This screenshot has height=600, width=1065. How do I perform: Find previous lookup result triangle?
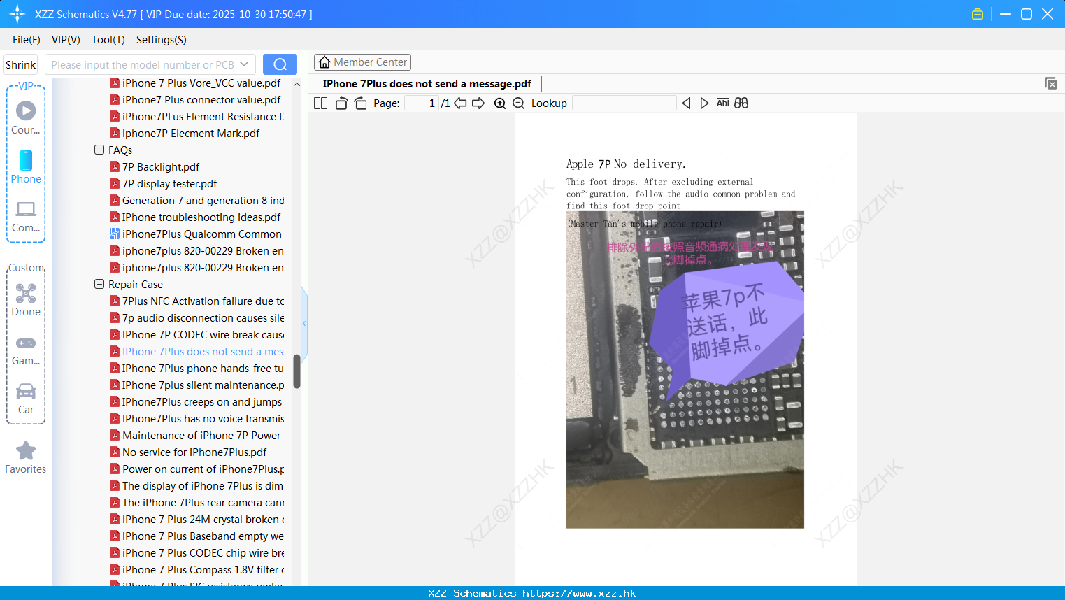[686, 103]
